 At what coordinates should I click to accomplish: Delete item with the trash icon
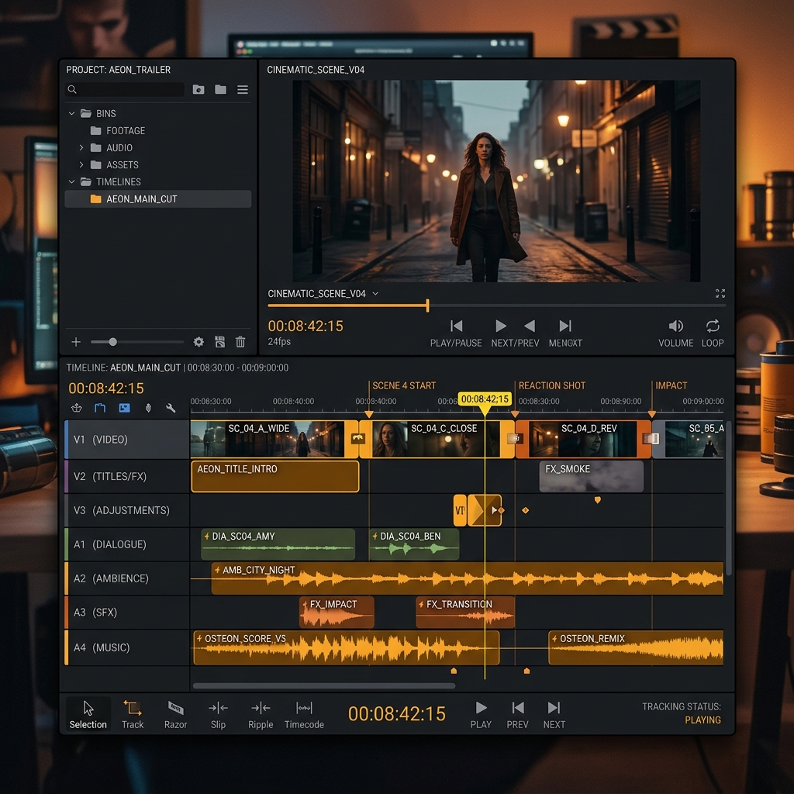click(240, 342)
